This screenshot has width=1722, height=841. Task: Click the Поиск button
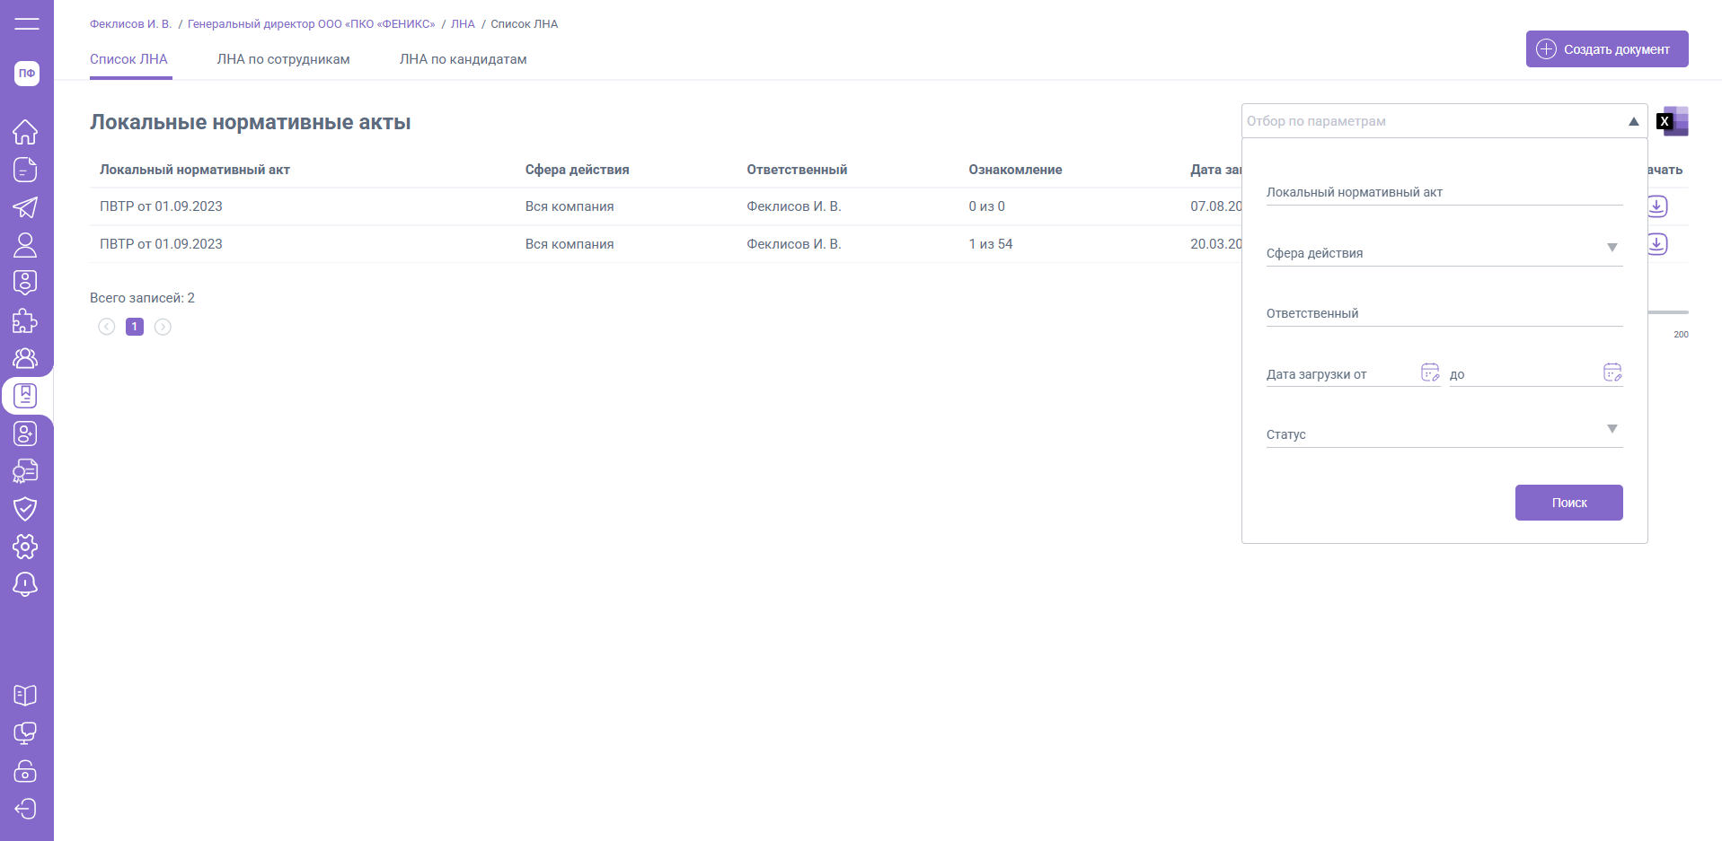click(1568, 503)
